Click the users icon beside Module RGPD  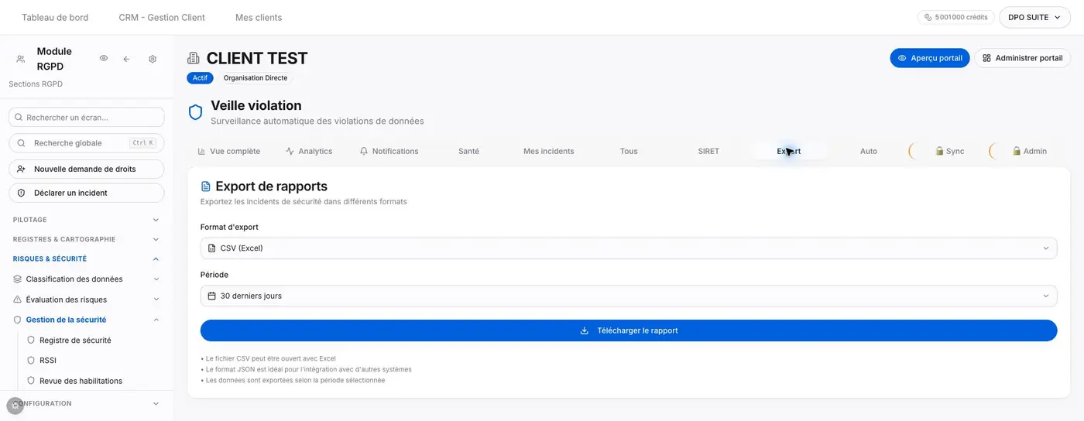[x=21, y=59]
